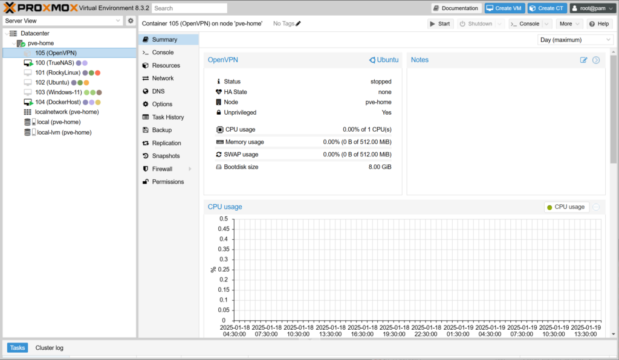
Task: Collapse the CPU usage chart panel
Action: (596, 207)
